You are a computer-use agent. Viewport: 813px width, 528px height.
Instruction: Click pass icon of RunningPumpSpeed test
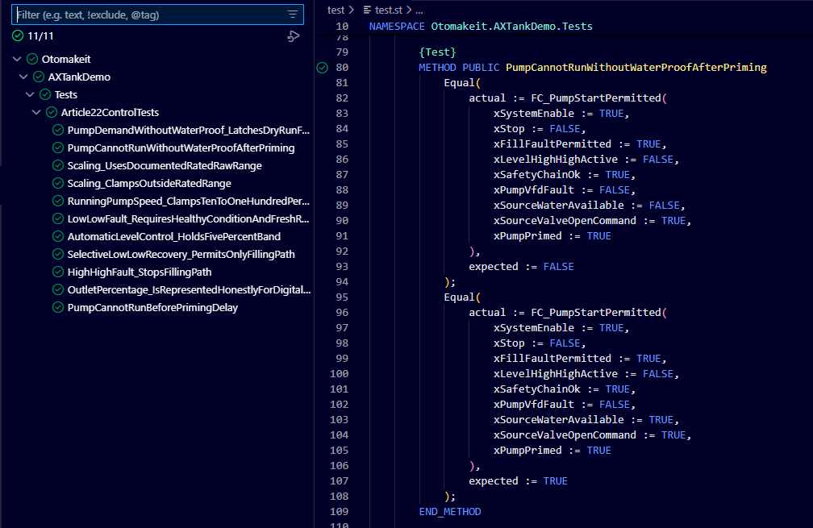coord(58,201)
